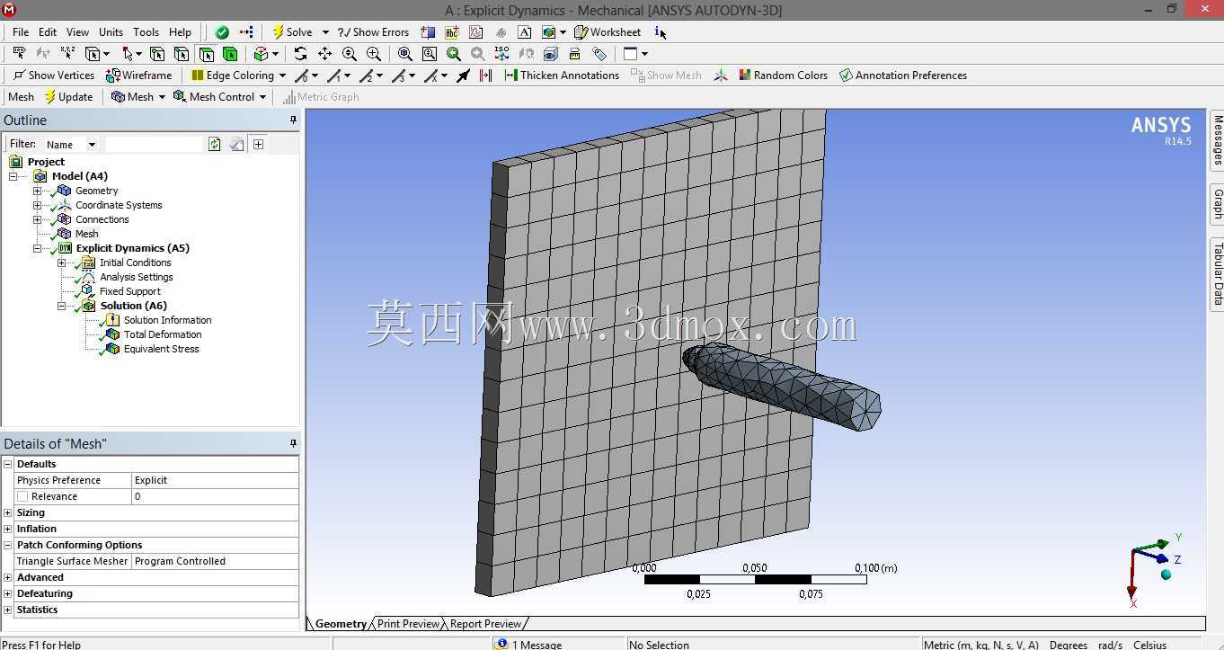
Task: Toggle the Magnifier Window icon
Action: tap(430, 54)
